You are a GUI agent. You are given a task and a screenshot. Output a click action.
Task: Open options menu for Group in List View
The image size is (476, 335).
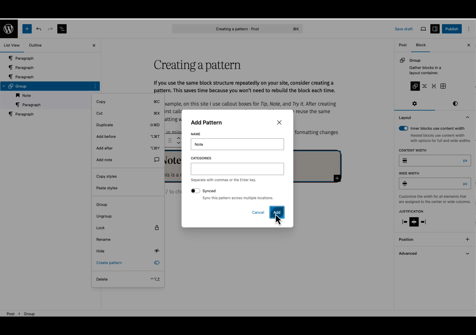[x=95, y=86]
